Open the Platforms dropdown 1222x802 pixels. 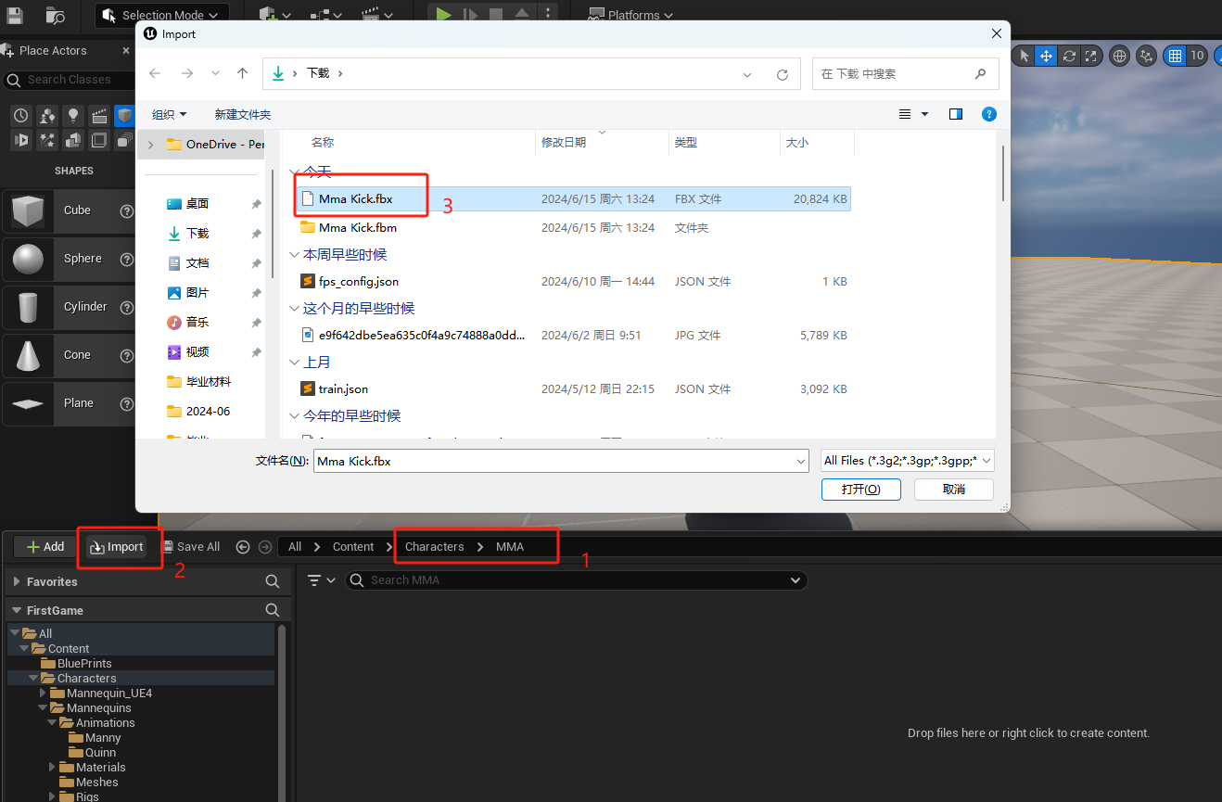click(x=630, y=15)
